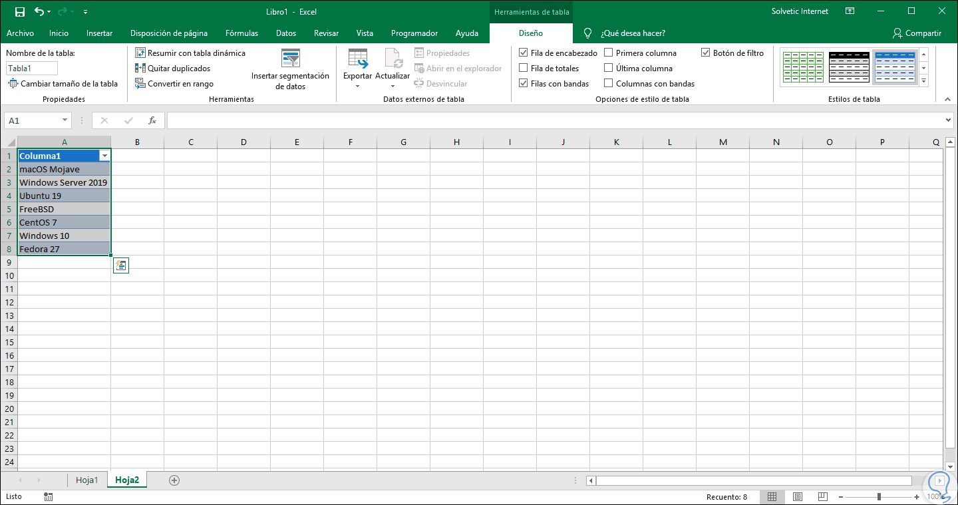Switch to the Disposición de página tab
The image size is (958, 505).
point(169,33)
